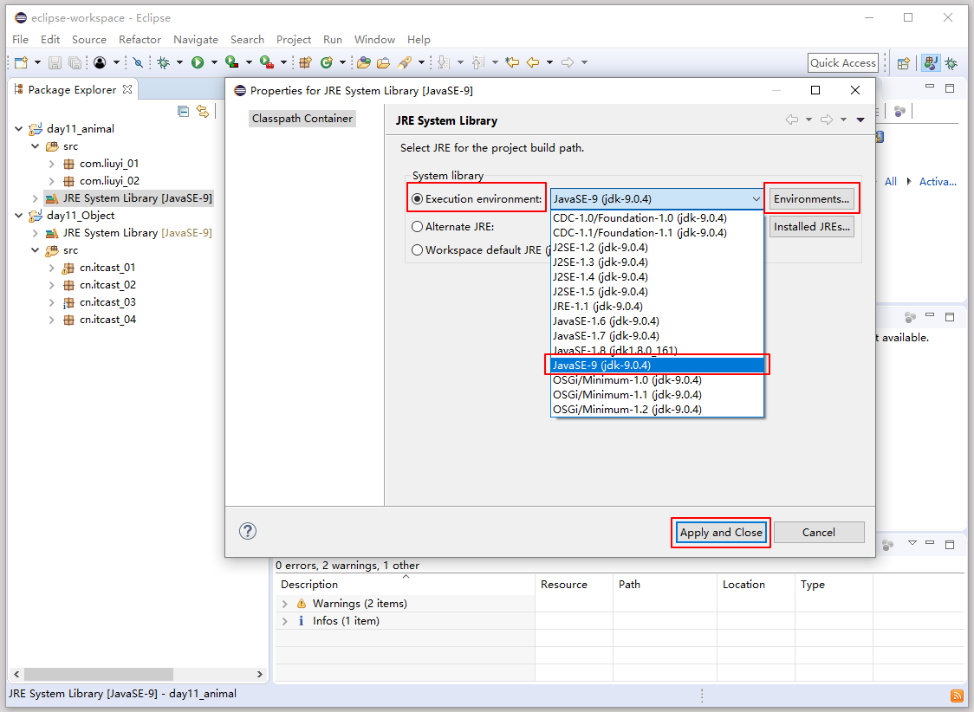
Task: Expand the com.liuyi_01 package node
Action: click(51, 164)
